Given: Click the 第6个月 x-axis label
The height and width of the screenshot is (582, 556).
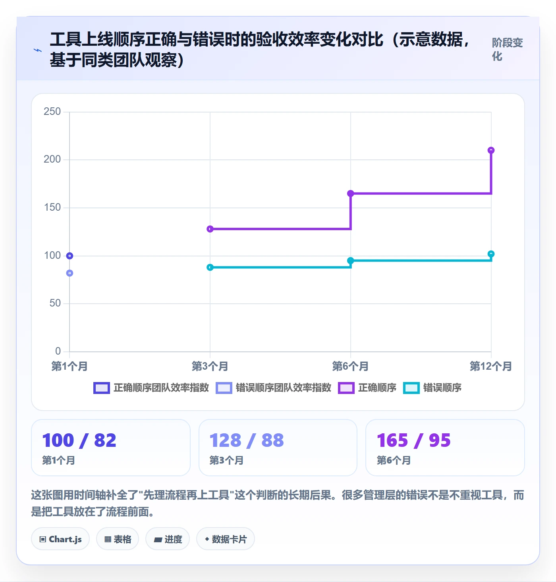Looking at the screenshot, I should [x=351, y=366].
